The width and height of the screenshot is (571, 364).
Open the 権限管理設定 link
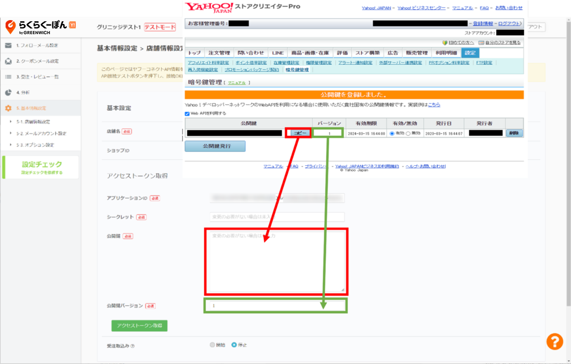[318, 63]
